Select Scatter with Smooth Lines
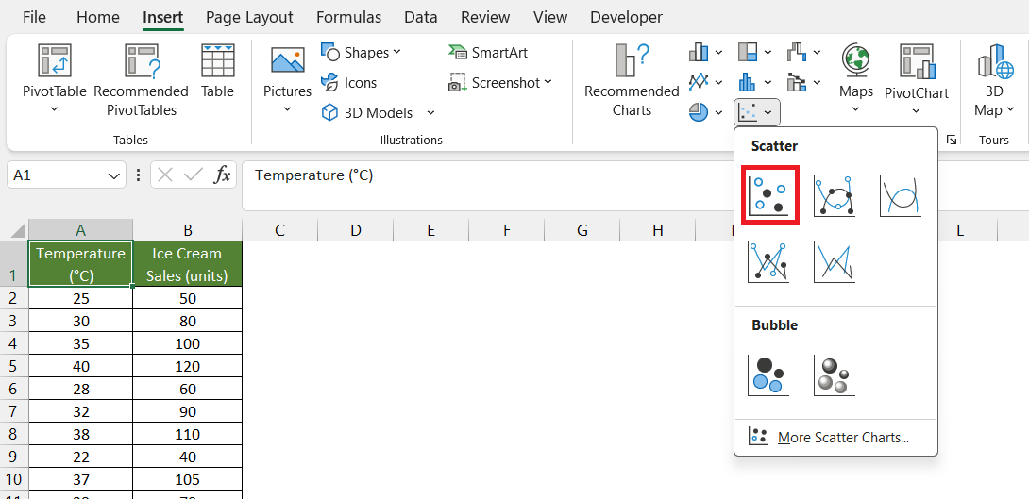Image resolution: width=1029 pixels, height=499 pixels. pyautogui.click(x=900, y=196)
